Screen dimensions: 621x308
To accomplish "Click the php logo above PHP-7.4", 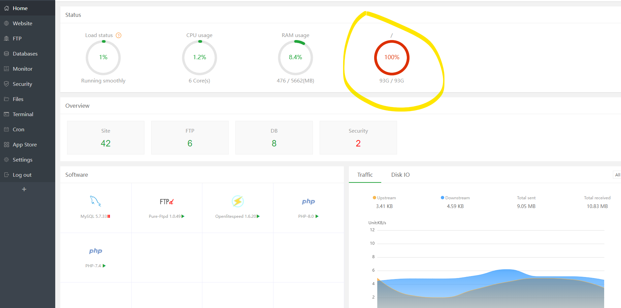I will point(96,251).
